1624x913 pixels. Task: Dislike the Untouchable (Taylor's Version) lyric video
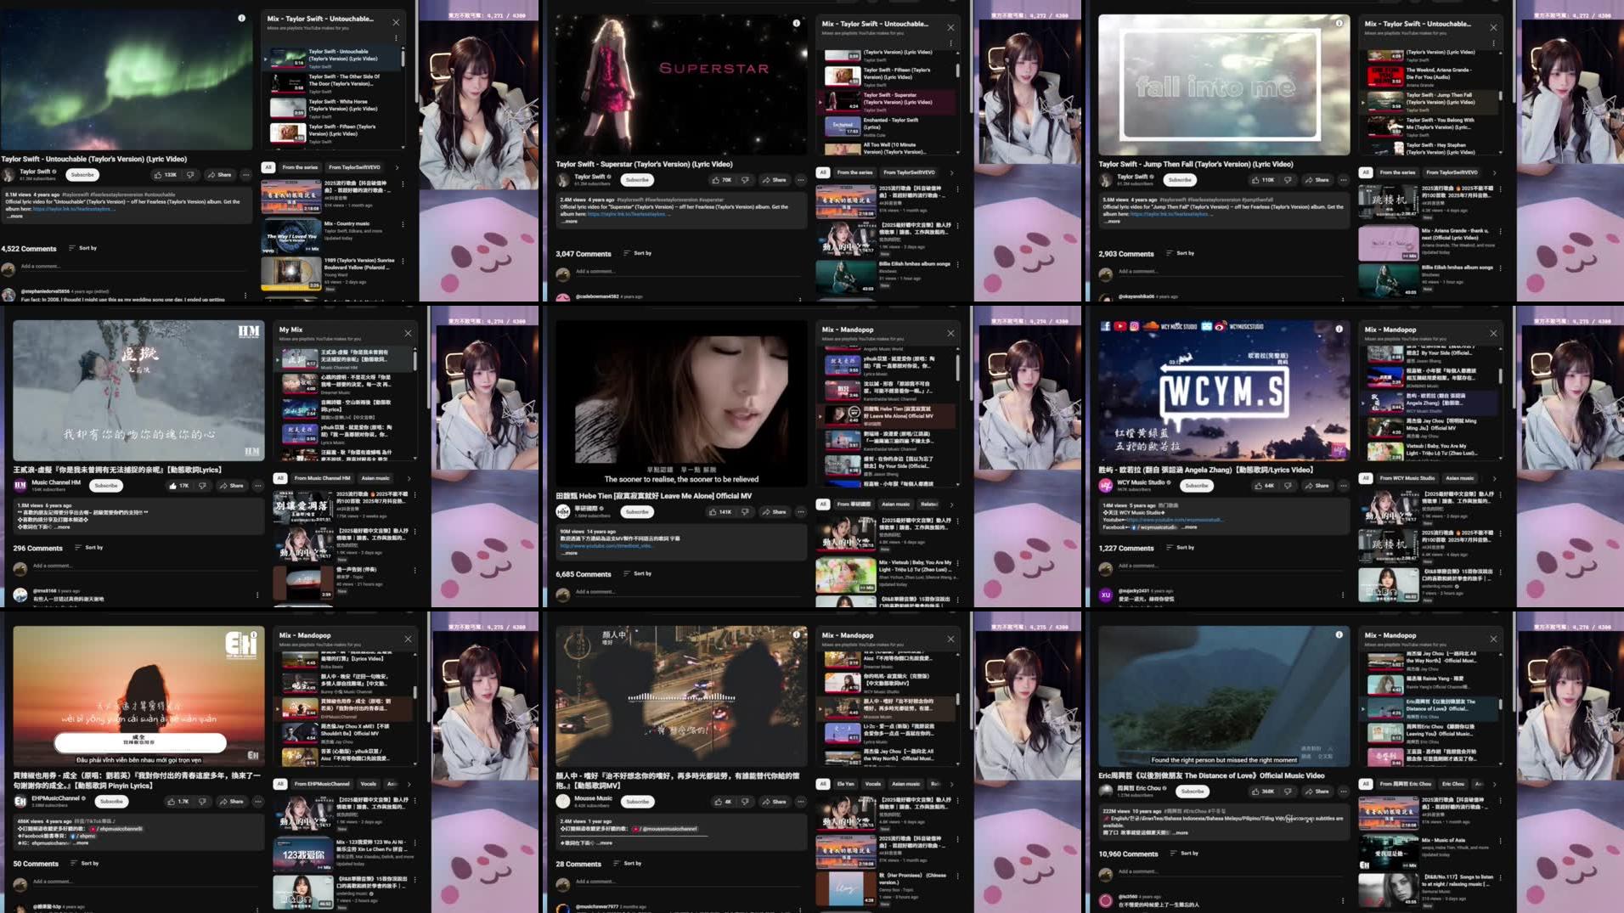pyautogui.click(x=190, y=175)
